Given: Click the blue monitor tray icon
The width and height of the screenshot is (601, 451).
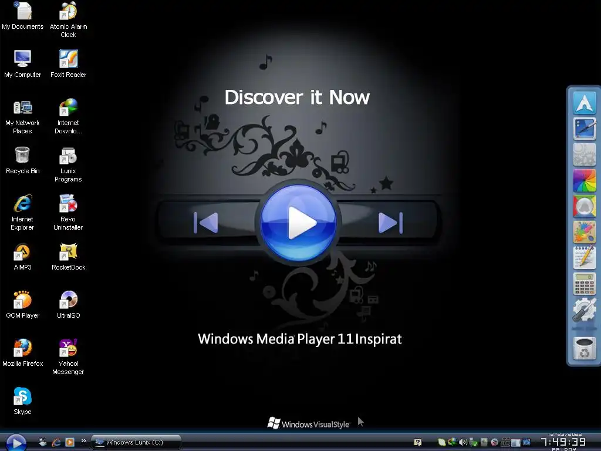Looking at the screenshot, I should click(x=526, y=442).
